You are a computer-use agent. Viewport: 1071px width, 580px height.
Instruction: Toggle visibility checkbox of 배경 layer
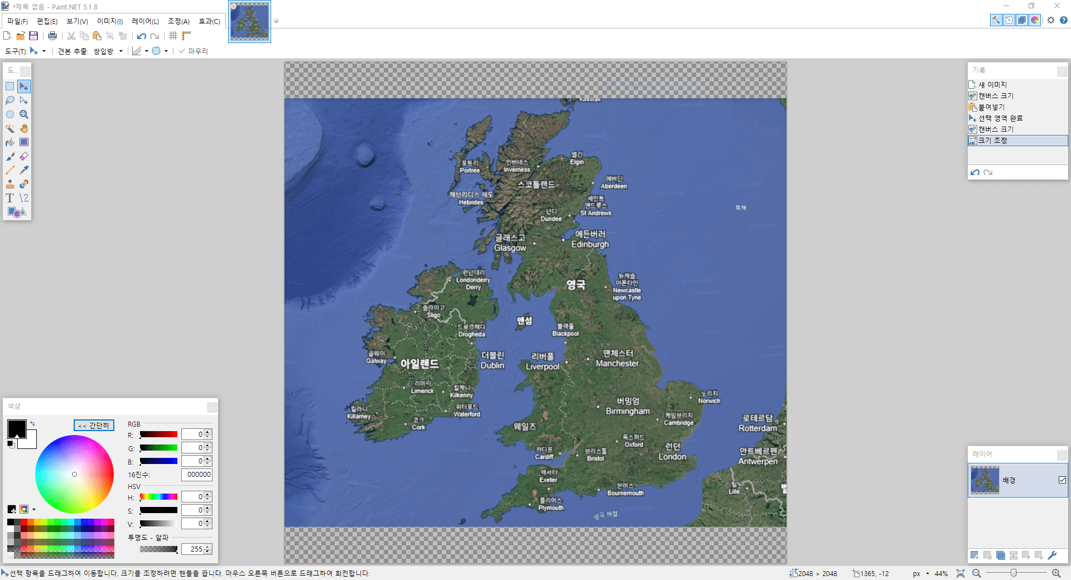pos(1062,480)
